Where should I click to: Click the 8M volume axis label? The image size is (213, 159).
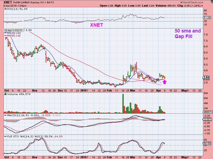(206, 93)
